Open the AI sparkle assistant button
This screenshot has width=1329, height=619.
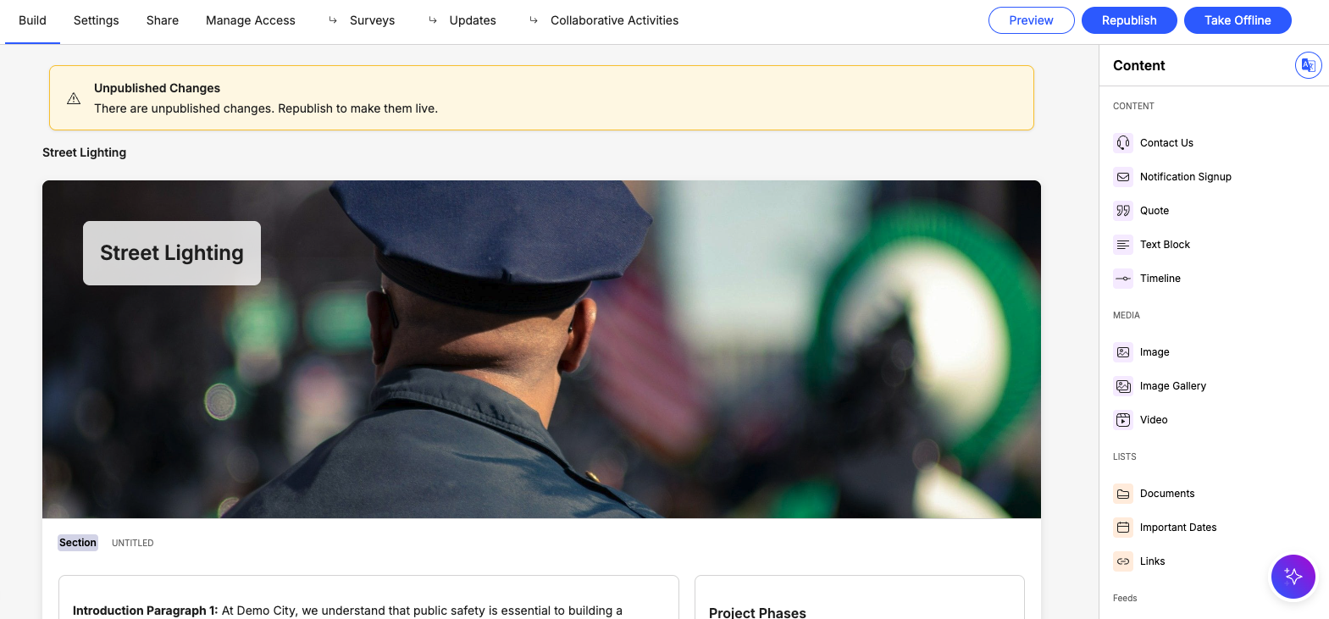tap(1293, 577)
